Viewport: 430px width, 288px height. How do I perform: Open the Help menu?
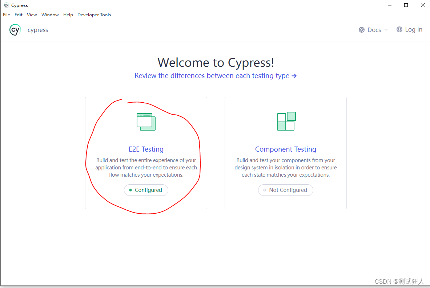[68, 15]
